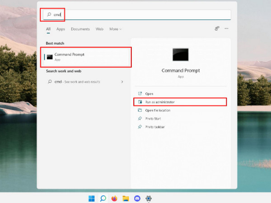This screenshot has width=271, height=203.
Task: Click the search account sharing icon
Action: [217, 28]
